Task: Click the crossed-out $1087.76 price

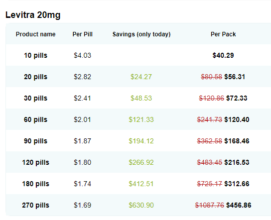Action: [210, 206]
